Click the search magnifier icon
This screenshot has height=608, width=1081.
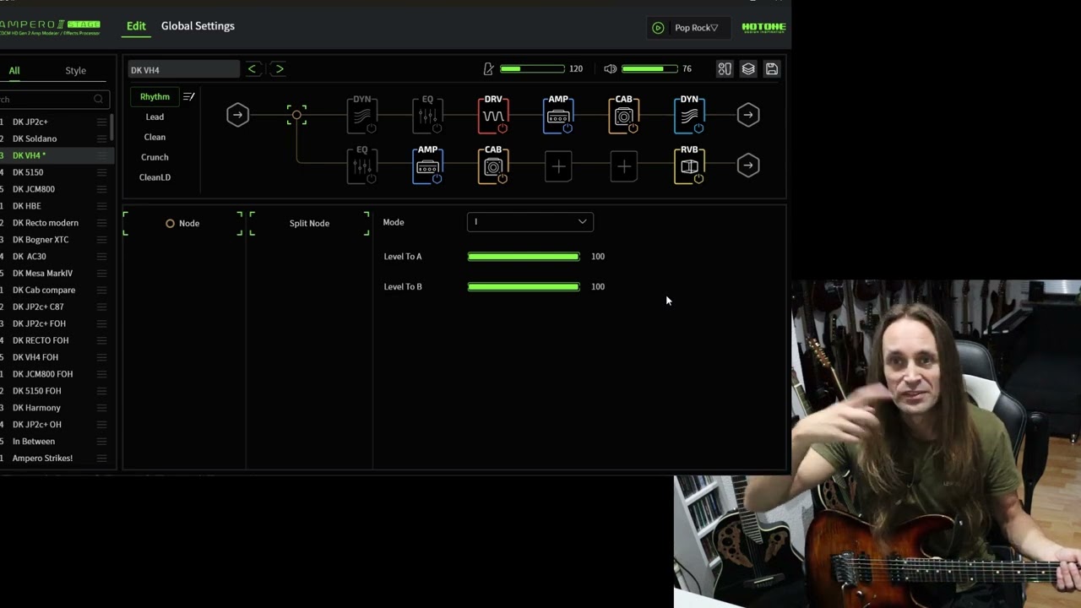pyautogui.click(x=99, y=99)
